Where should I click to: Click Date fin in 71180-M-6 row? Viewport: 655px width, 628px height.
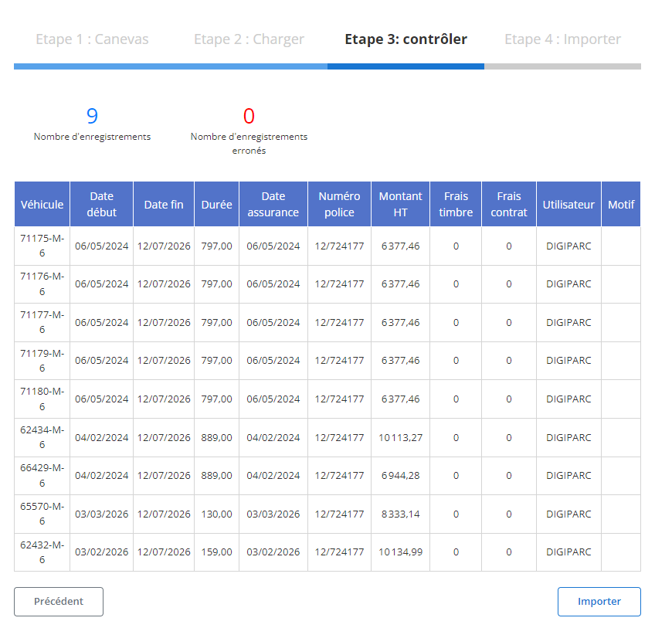[x=164, y=399]
